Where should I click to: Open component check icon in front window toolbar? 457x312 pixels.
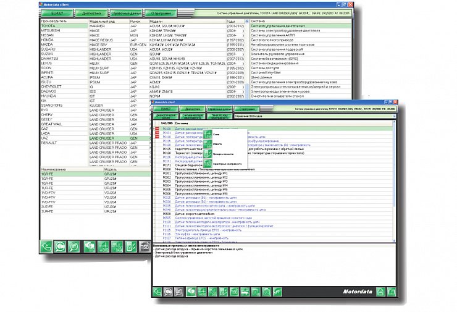click(x=224, y=292)
